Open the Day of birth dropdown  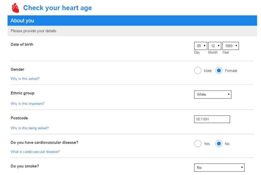point(200,46)
